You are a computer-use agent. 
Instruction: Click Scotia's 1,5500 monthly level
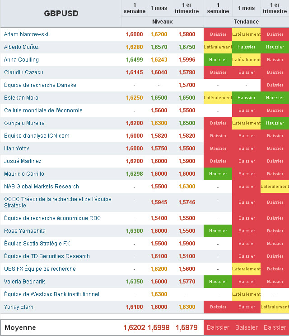(x=159, y=244)
